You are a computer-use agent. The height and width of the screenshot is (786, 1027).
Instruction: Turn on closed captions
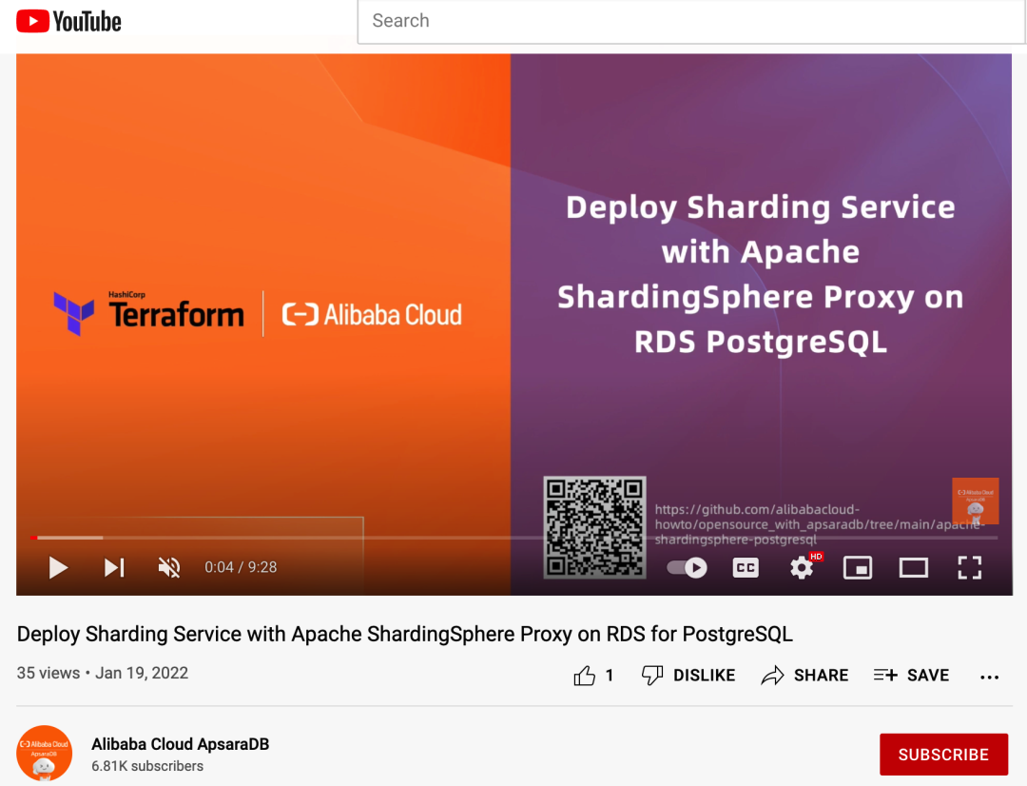click(x=746, y=568)
